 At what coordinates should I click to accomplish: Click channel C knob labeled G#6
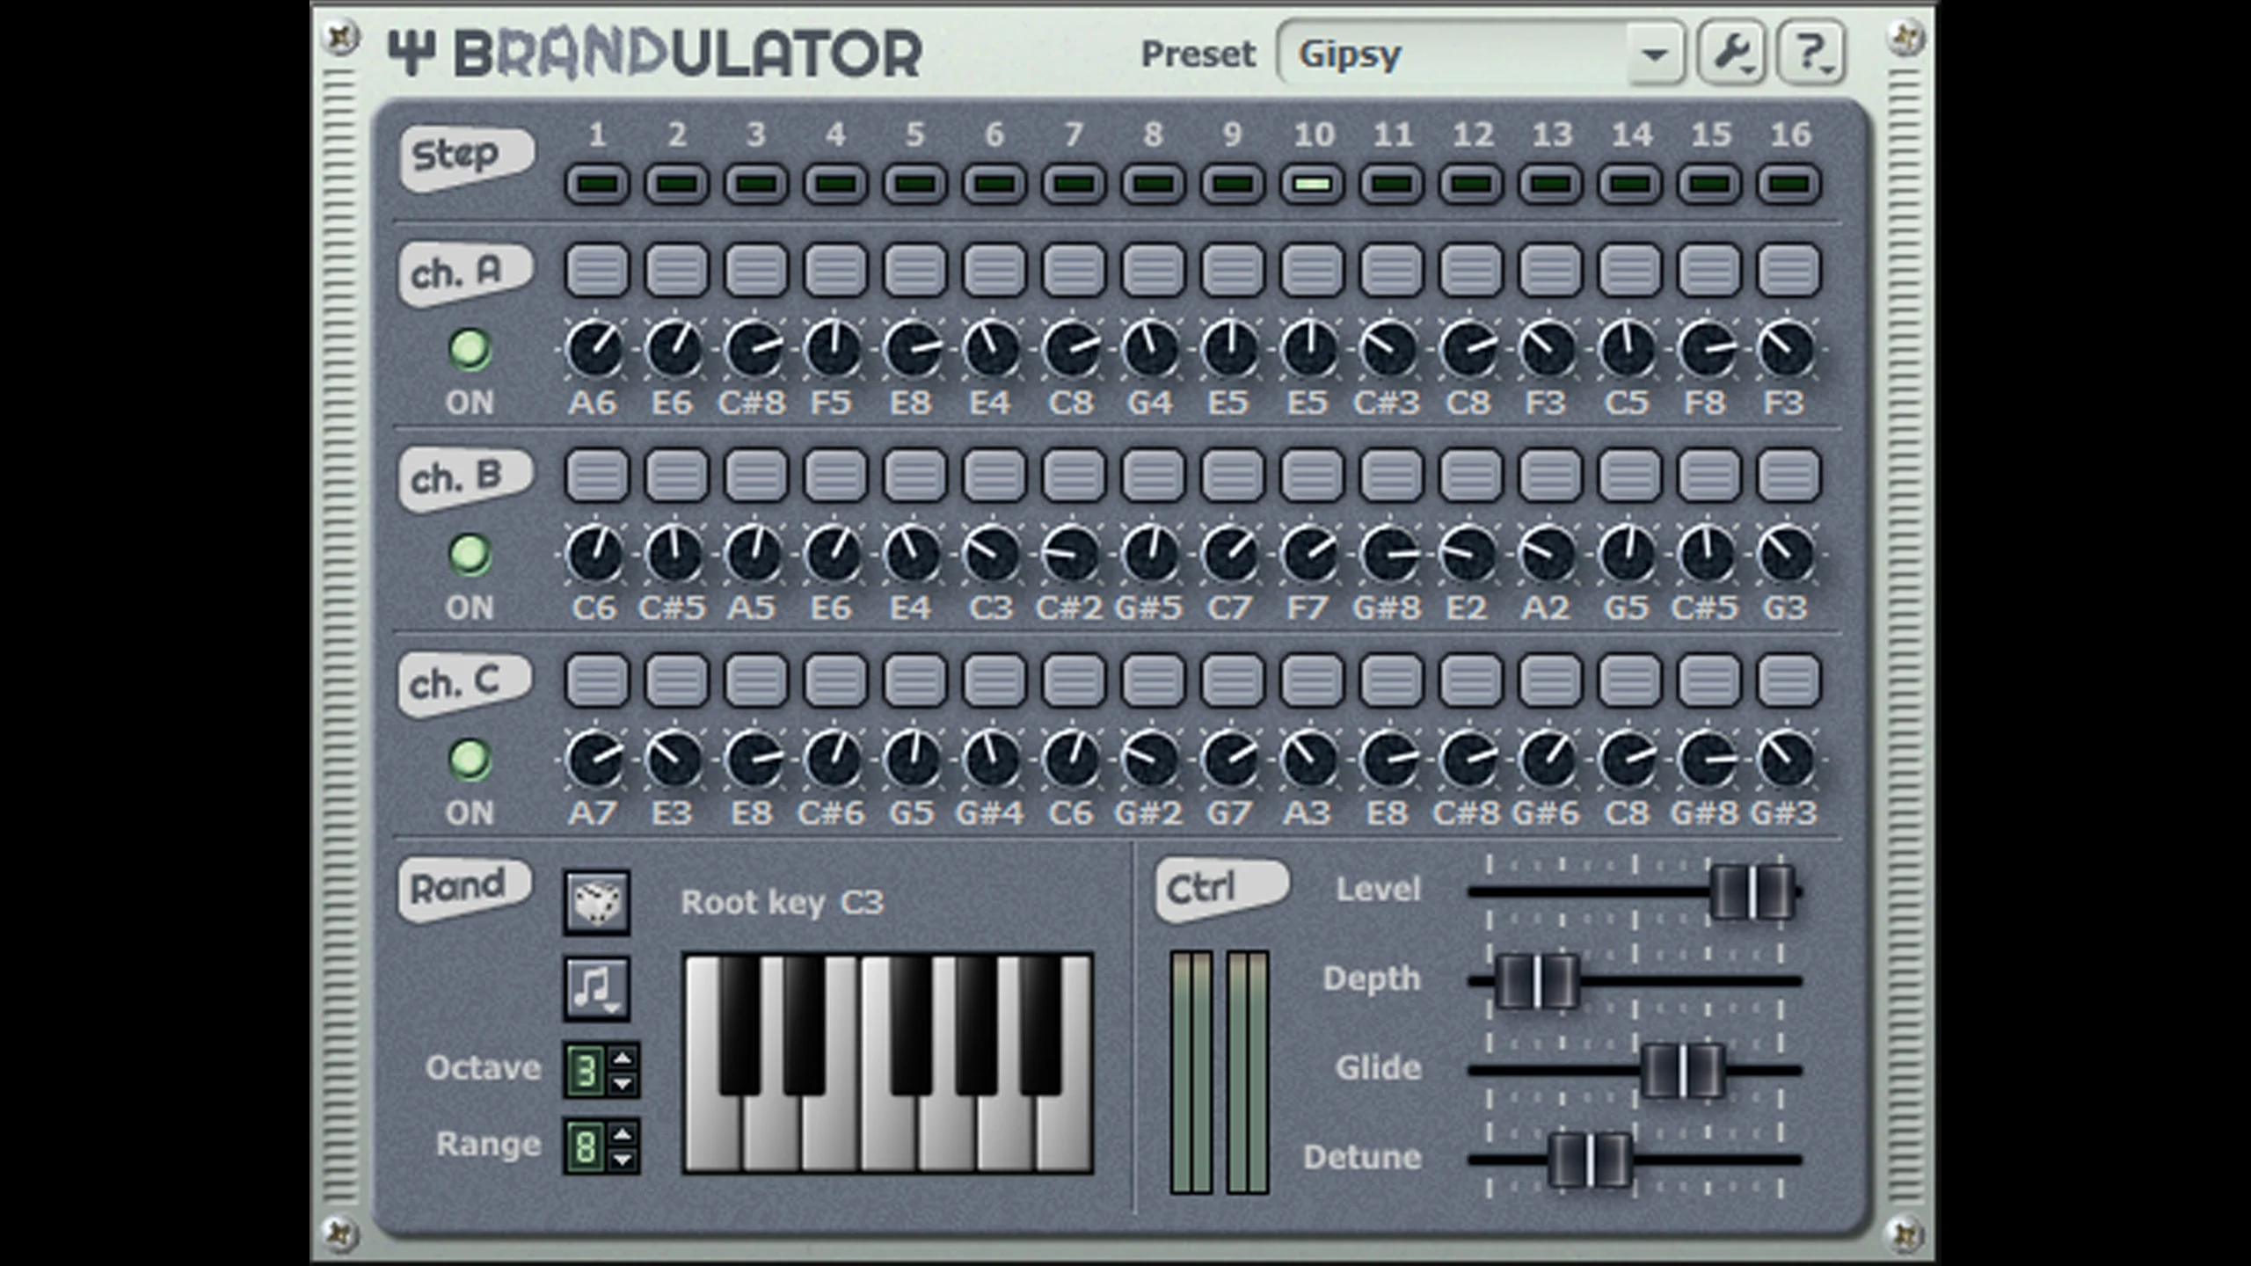point(1548,759)
